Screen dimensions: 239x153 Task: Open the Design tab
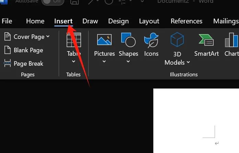click(x=118, y=21)
